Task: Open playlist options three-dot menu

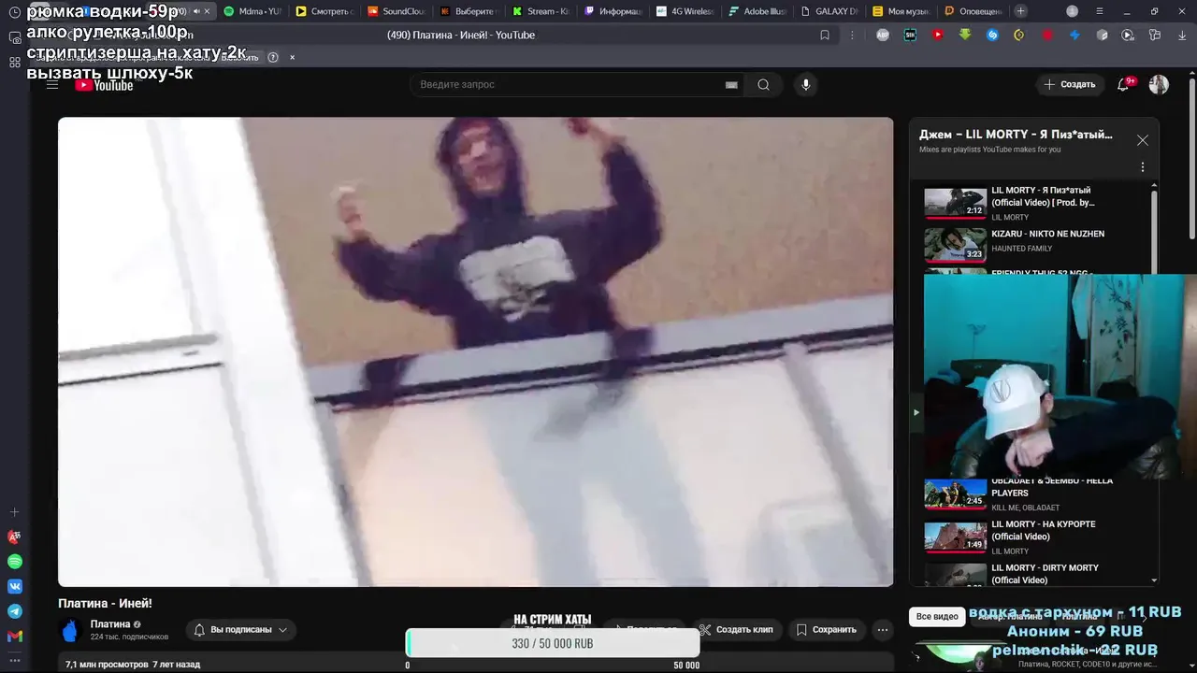Action: pyautogui.click(x=1142, y=167)
